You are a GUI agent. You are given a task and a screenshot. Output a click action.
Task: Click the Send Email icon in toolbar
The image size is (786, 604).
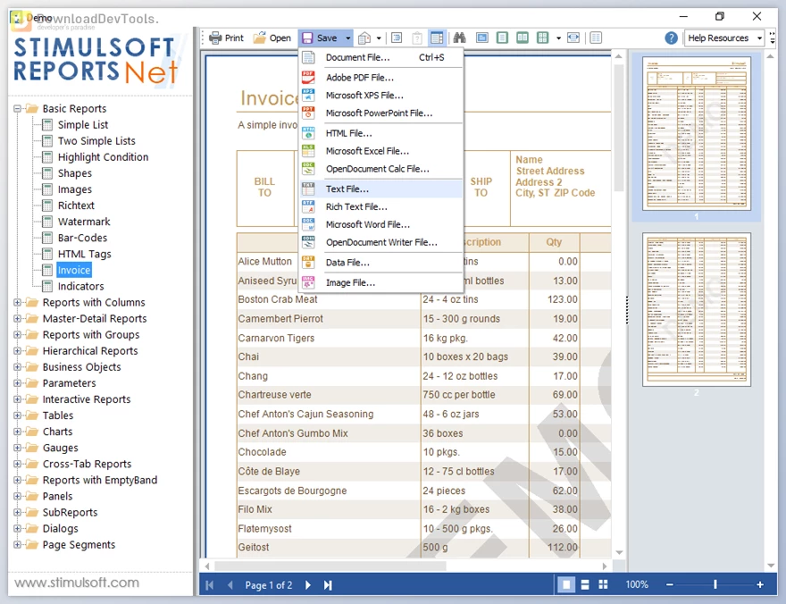[364, 38]
